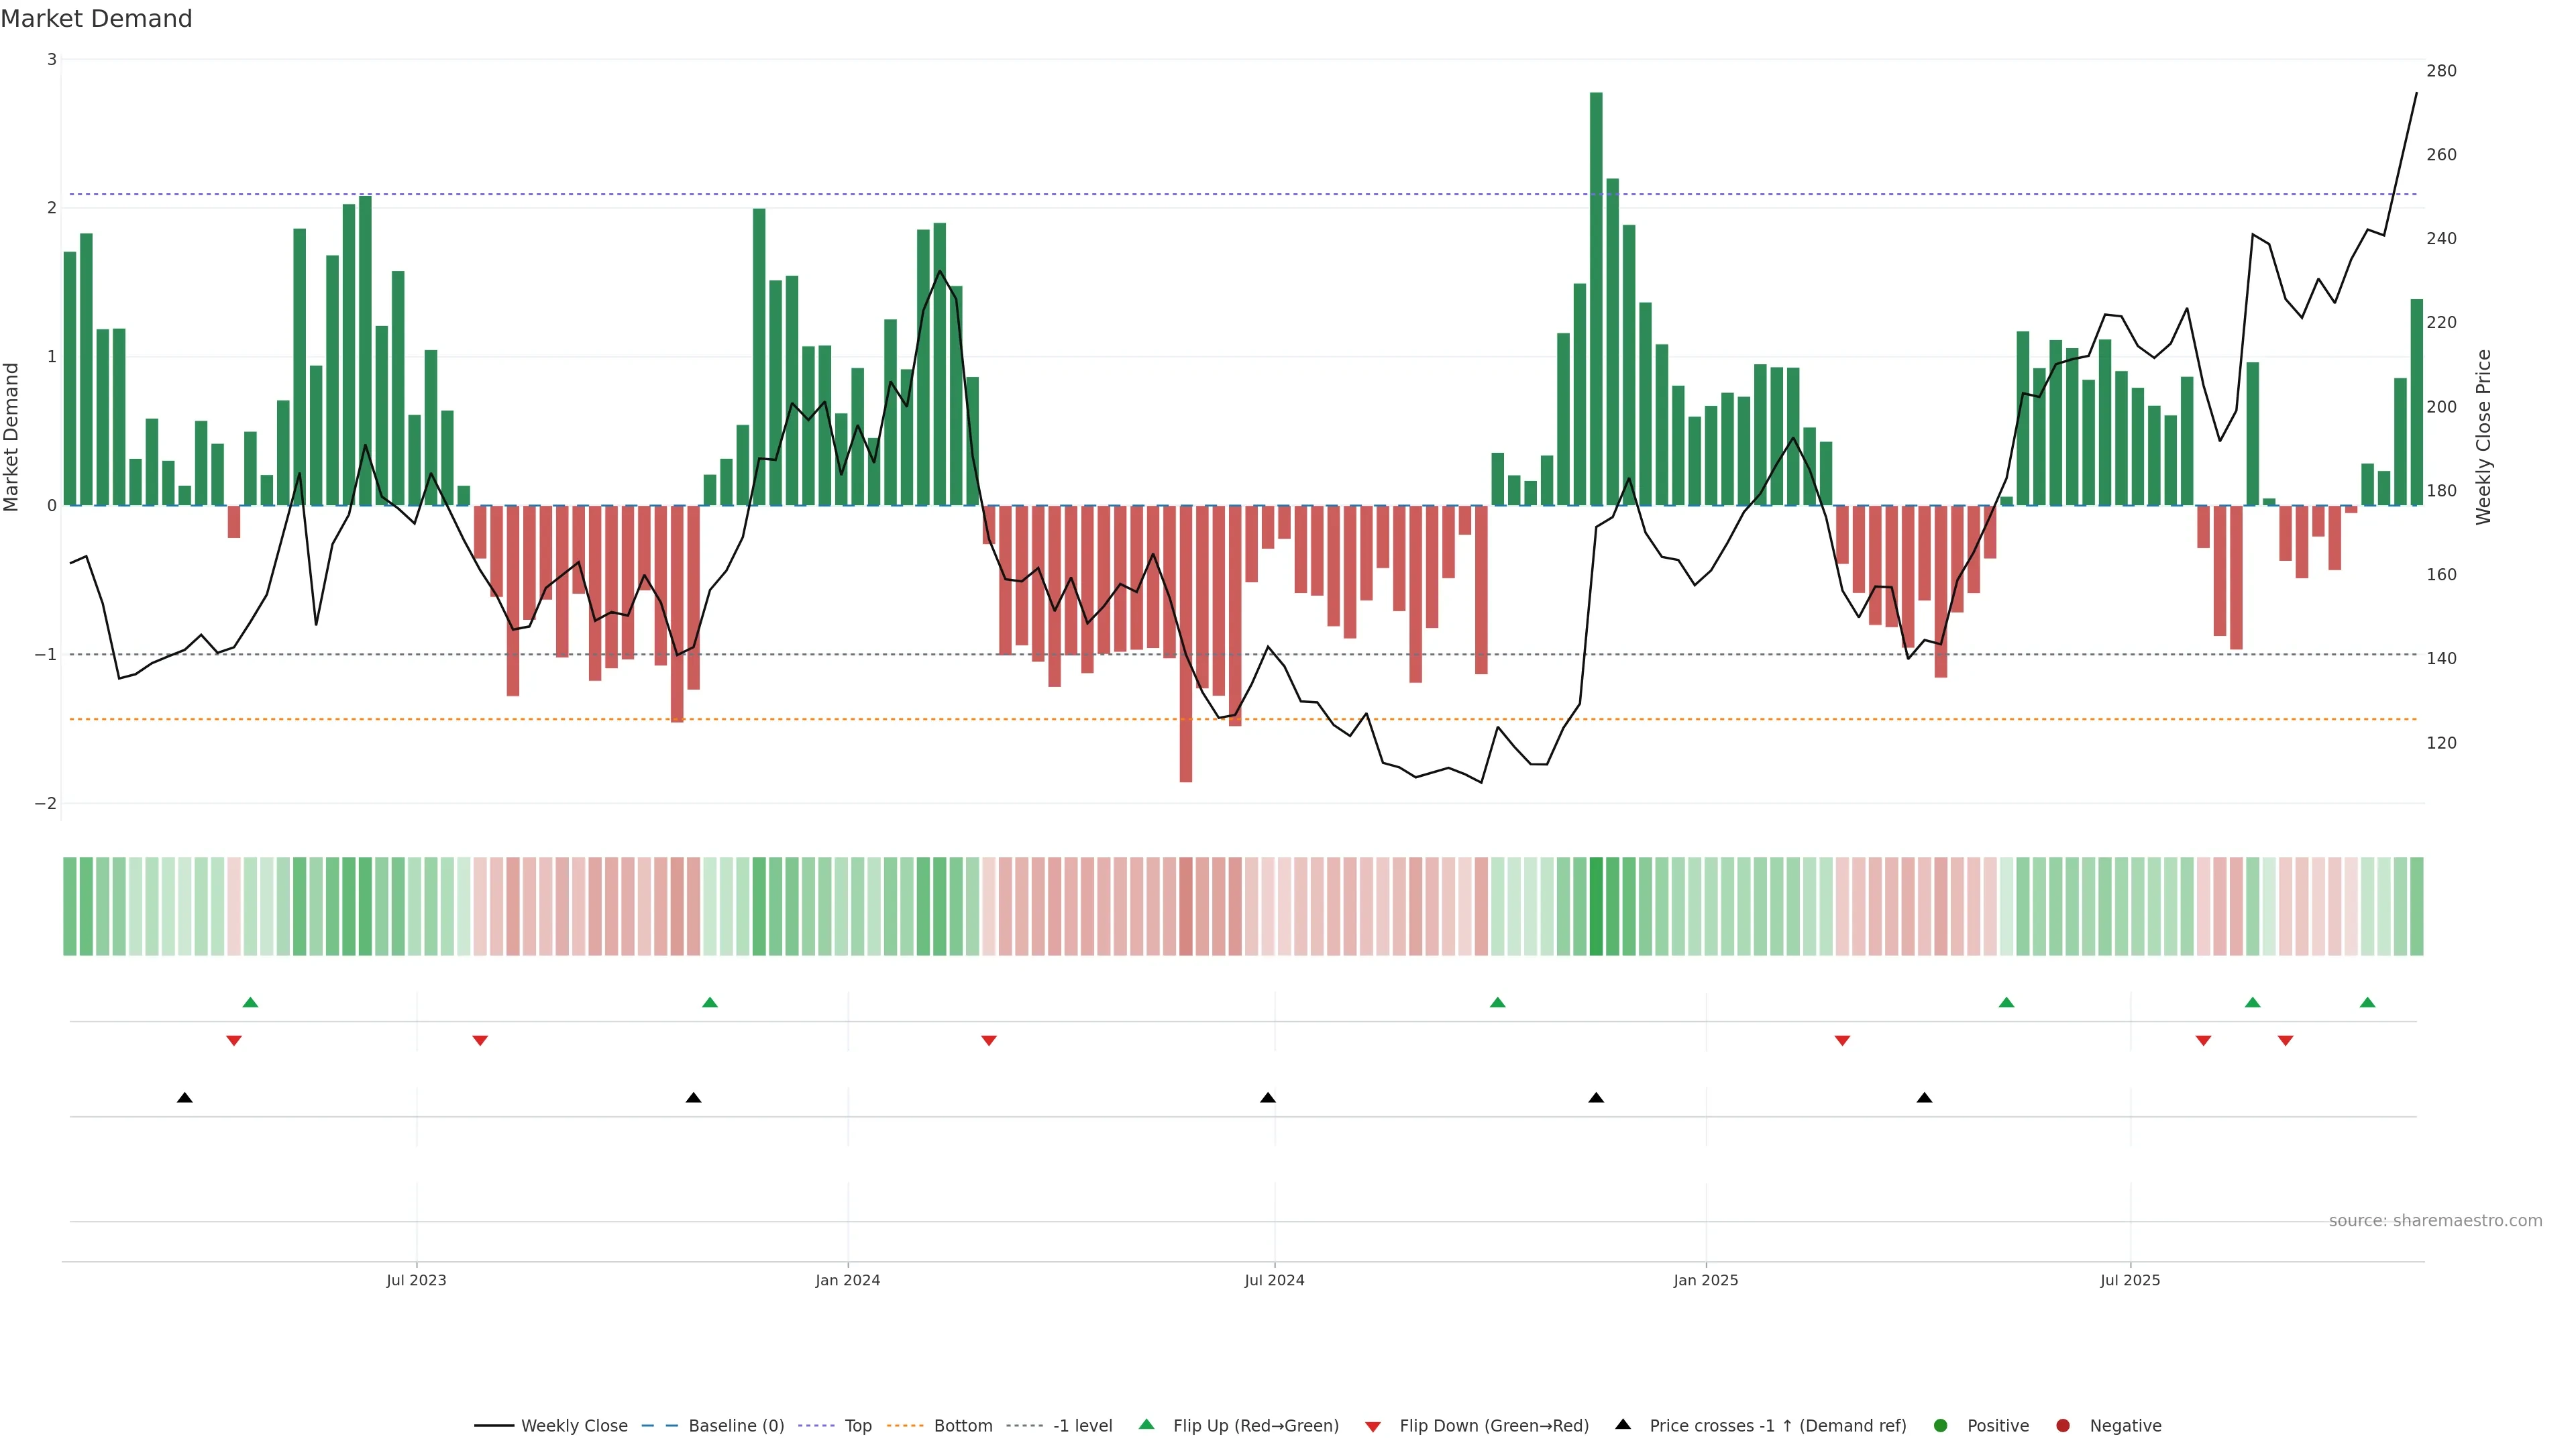Toggle the Flip Down (Green→Red) legend entry

click(x=1493, y=1426)
